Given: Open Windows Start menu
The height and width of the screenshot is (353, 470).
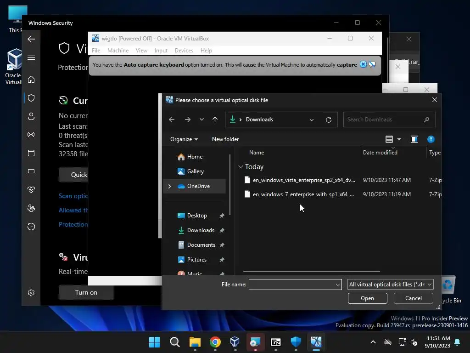Looking at the screenshot, I should 154,342.
